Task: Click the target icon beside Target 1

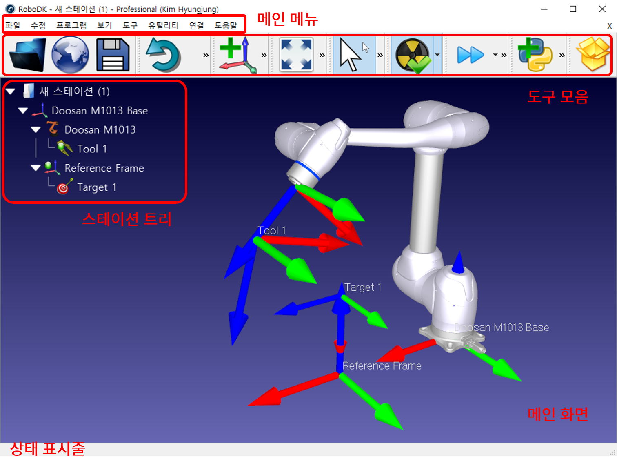Action: (x=64, y=186)
